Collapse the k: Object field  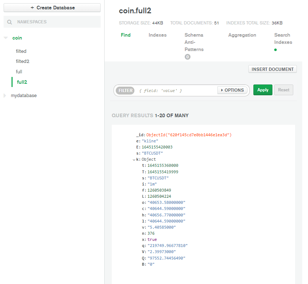coord(134,160)
